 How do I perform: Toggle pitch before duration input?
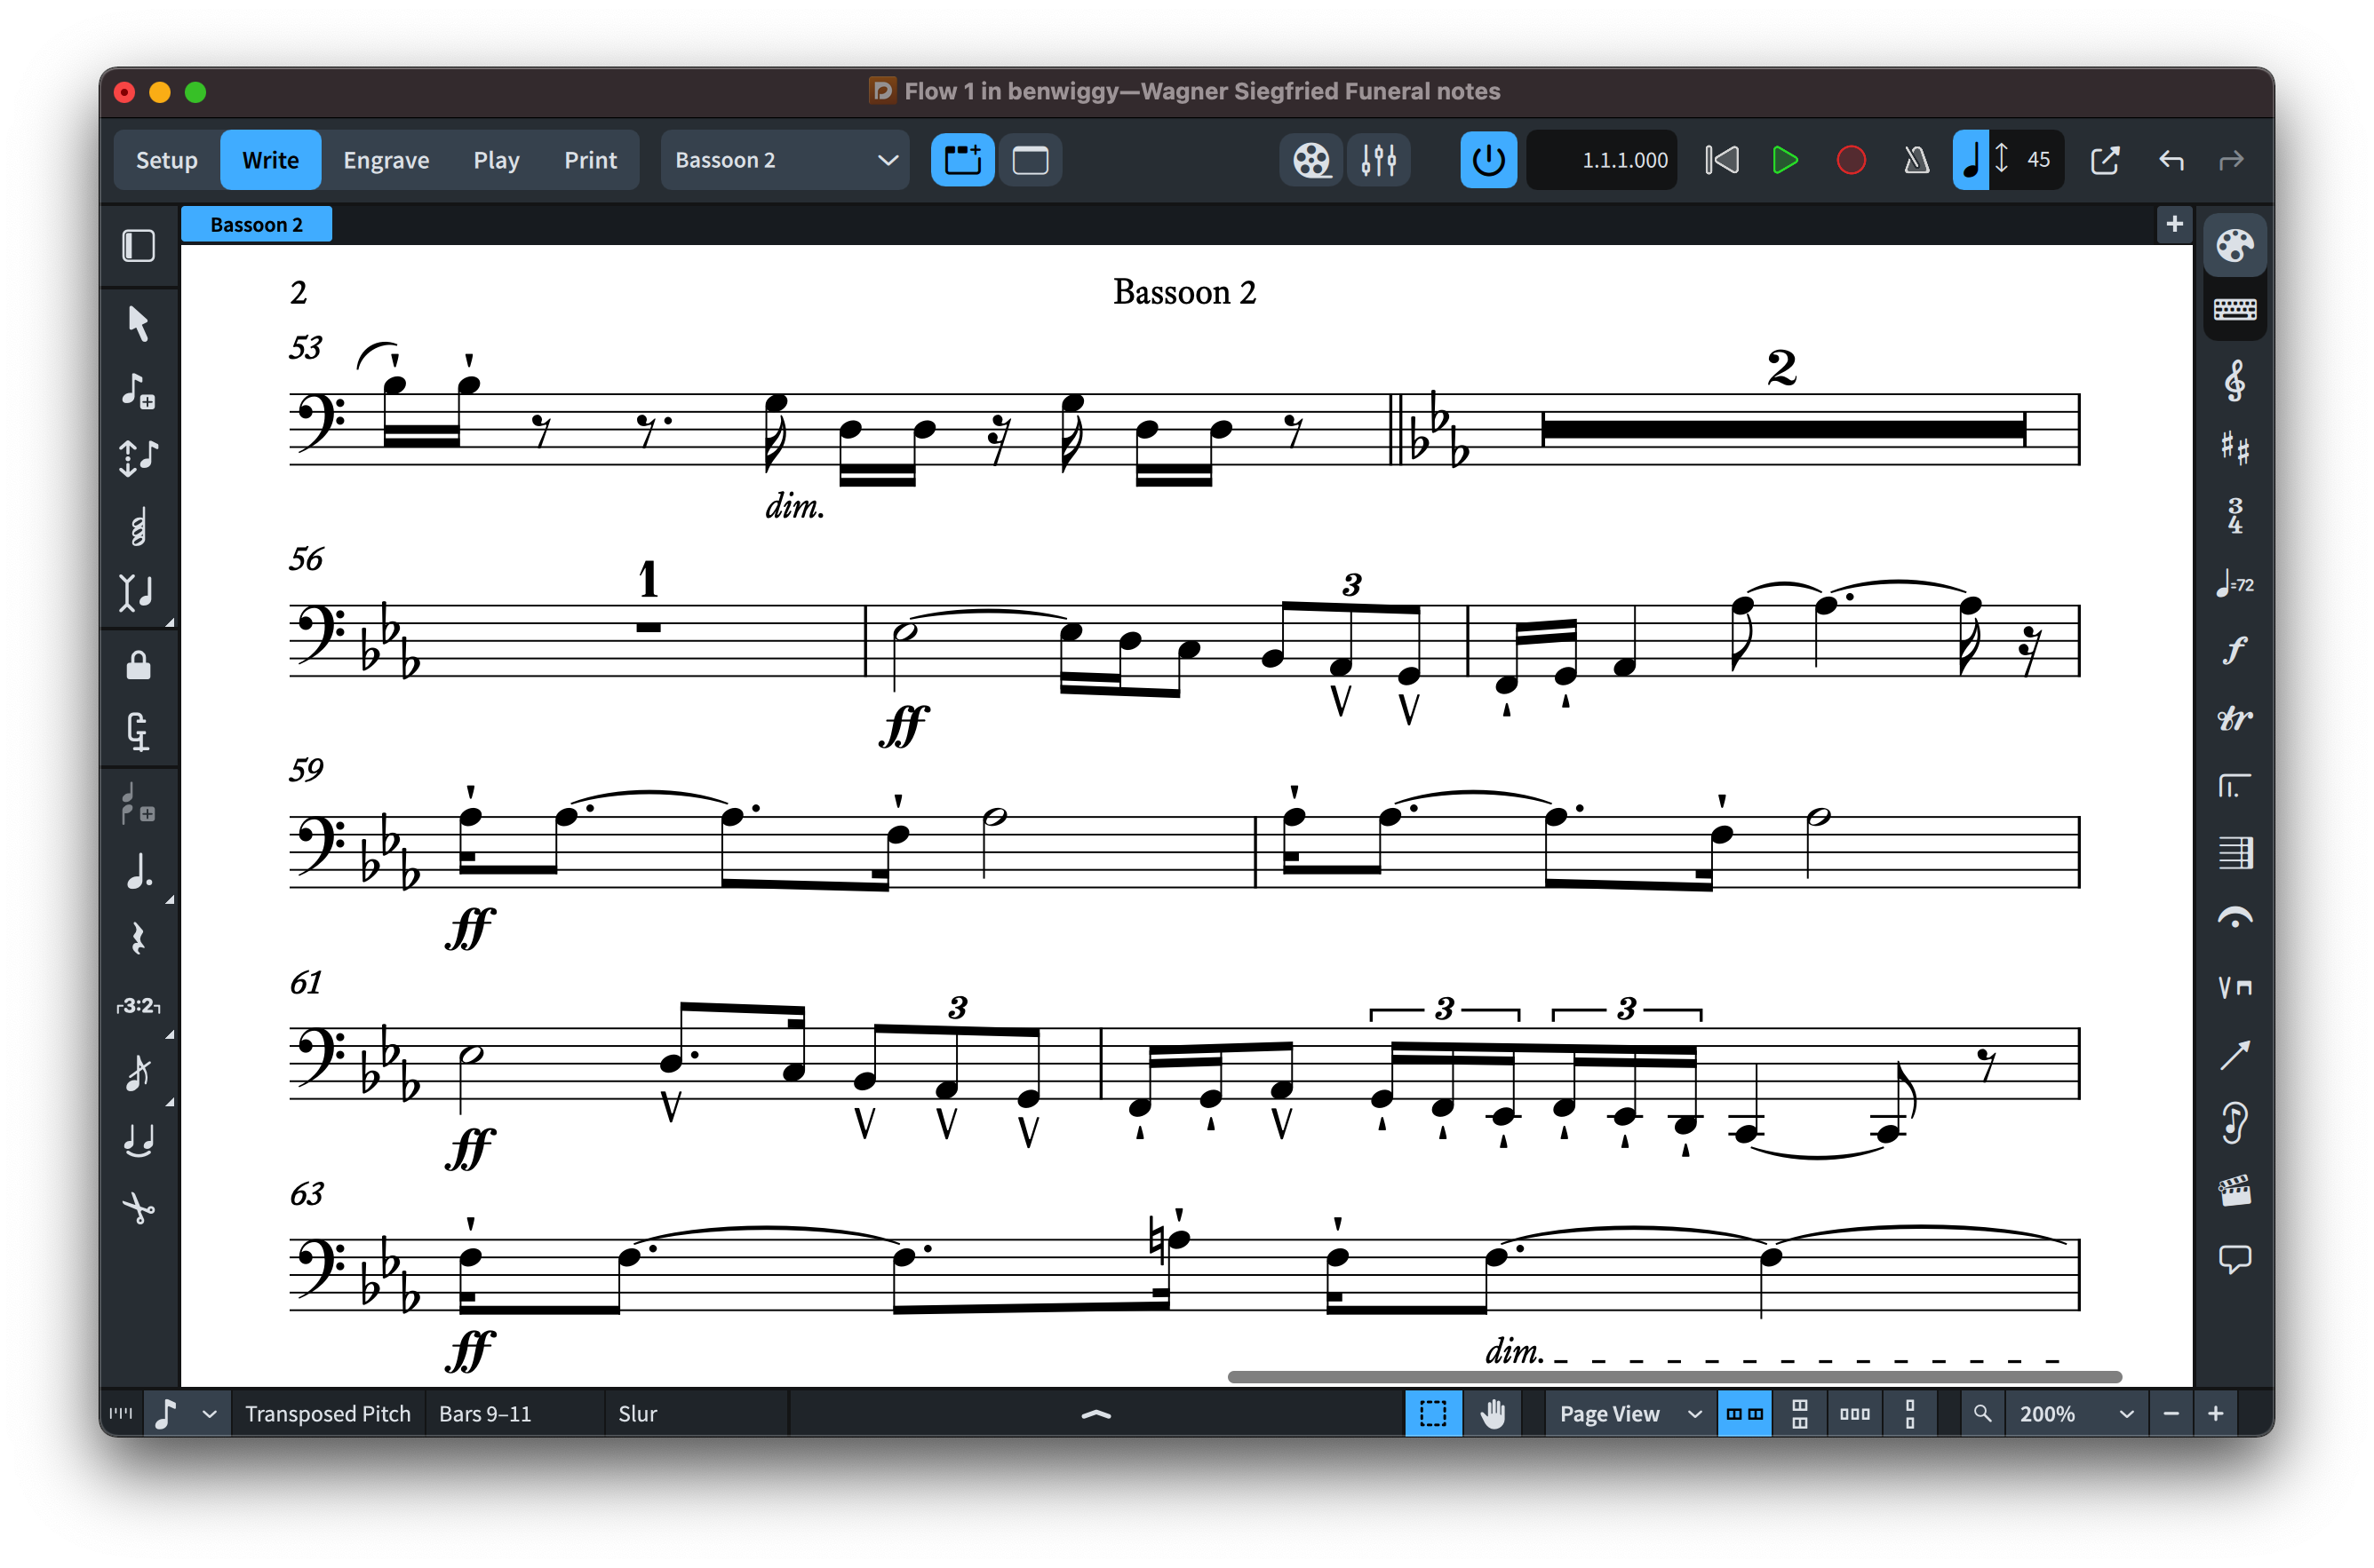tap(138, 457)
